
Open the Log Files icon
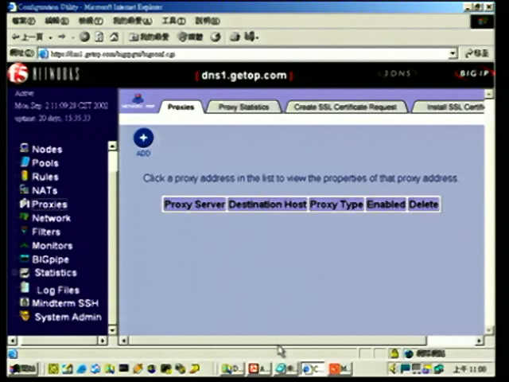[x=25, y=289]
